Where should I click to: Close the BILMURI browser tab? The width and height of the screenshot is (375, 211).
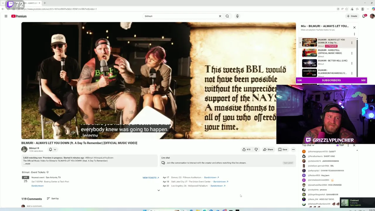[40, 3]
